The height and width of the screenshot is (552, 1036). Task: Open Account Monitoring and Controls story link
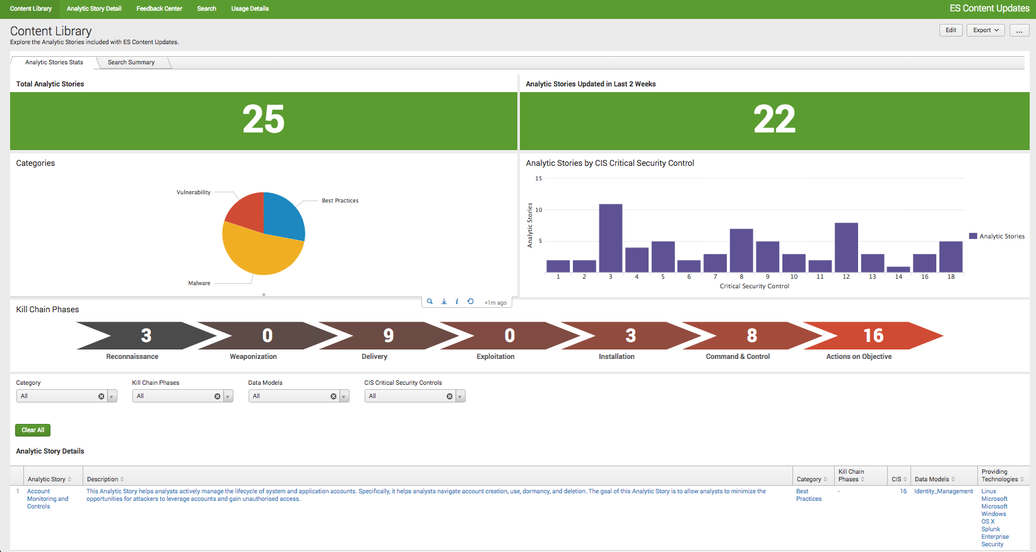click(x=47, y=498)
